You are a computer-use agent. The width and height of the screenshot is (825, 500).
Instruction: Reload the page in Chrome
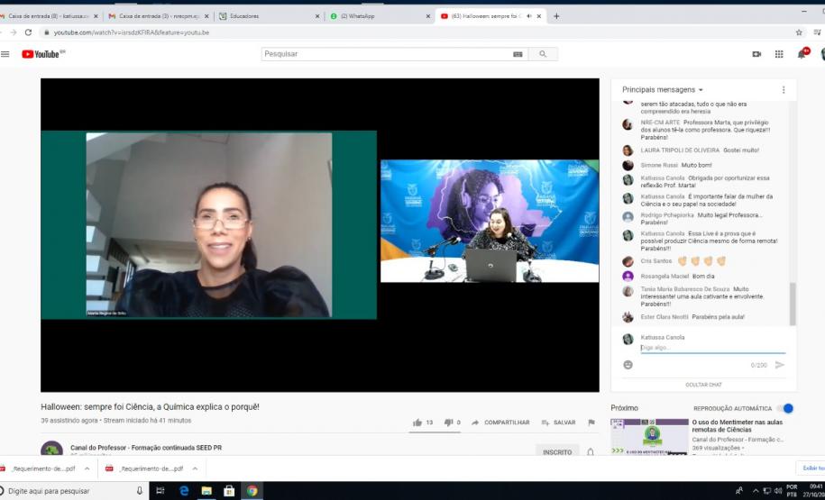click(x=29, y=32)
